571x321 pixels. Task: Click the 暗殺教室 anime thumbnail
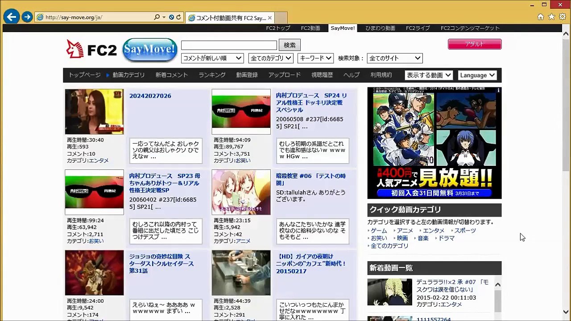coord(241,192)
